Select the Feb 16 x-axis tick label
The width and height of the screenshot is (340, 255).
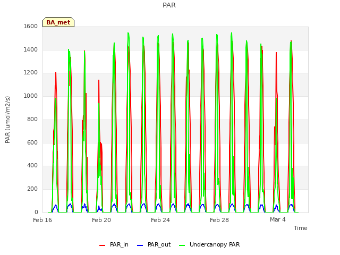42,220
